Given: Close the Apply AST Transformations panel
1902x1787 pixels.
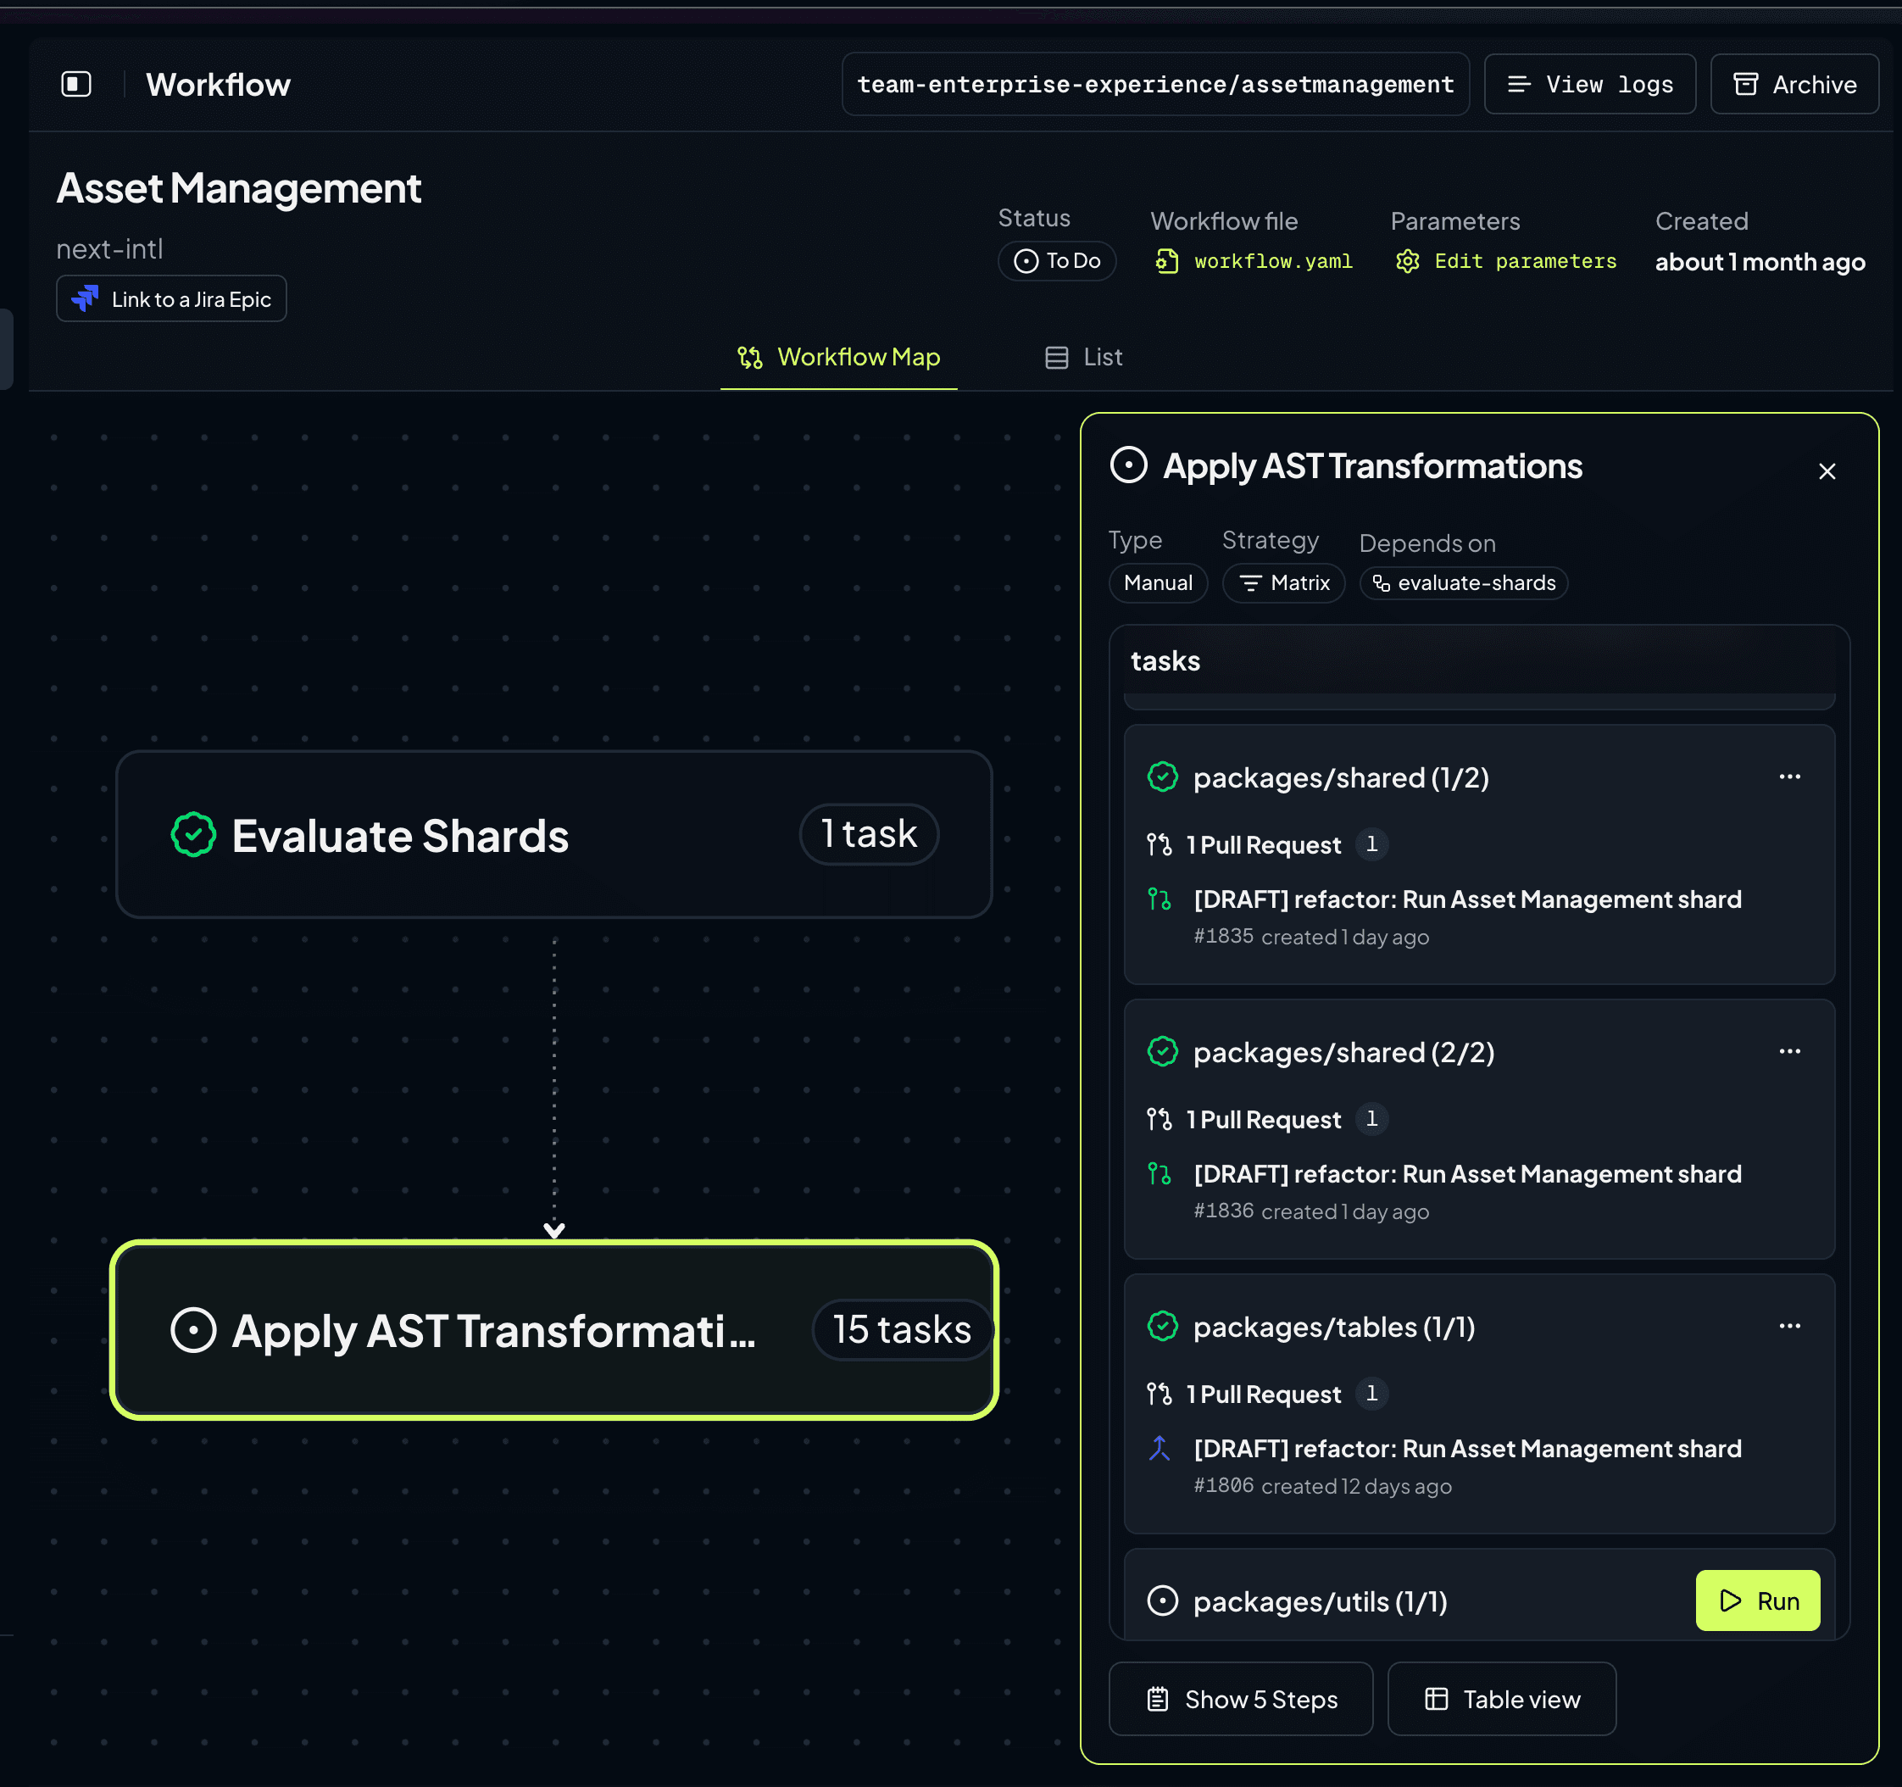Looking at the screenshot, I should 1827,470.
